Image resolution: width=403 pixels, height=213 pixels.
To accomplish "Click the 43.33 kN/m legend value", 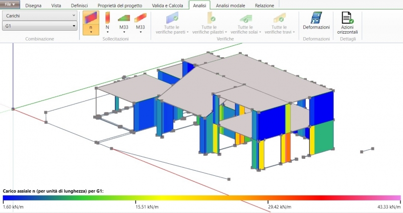I will tap(389, 207).
